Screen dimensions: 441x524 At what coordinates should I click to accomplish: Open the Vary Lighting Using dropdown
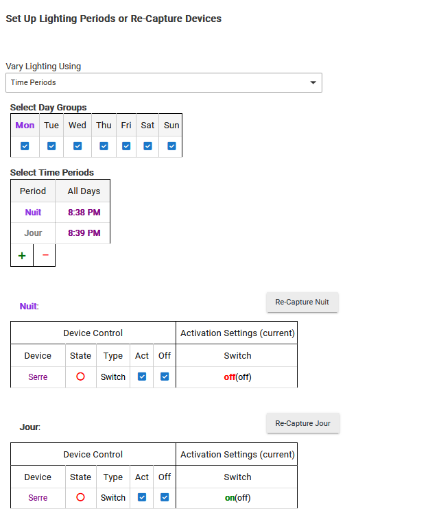coord(164,82)
